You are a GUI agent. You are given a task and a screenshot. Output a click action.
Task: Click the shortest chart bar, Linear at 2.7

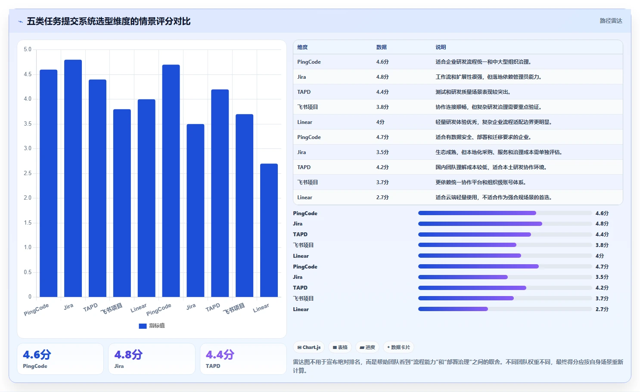click(269, 230)
